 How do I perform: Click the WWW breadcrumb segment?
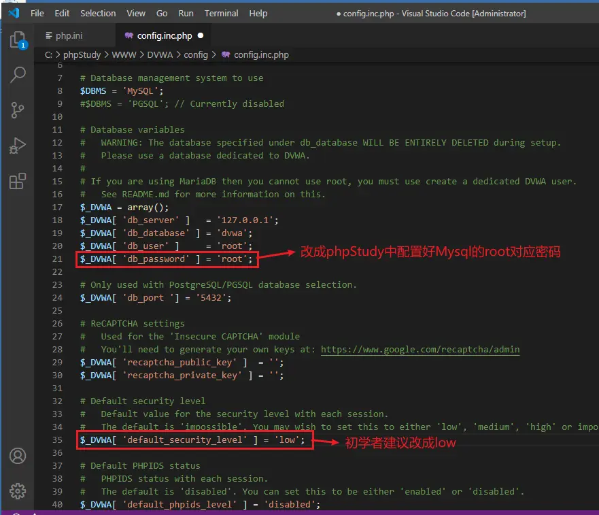coord(124,54)
